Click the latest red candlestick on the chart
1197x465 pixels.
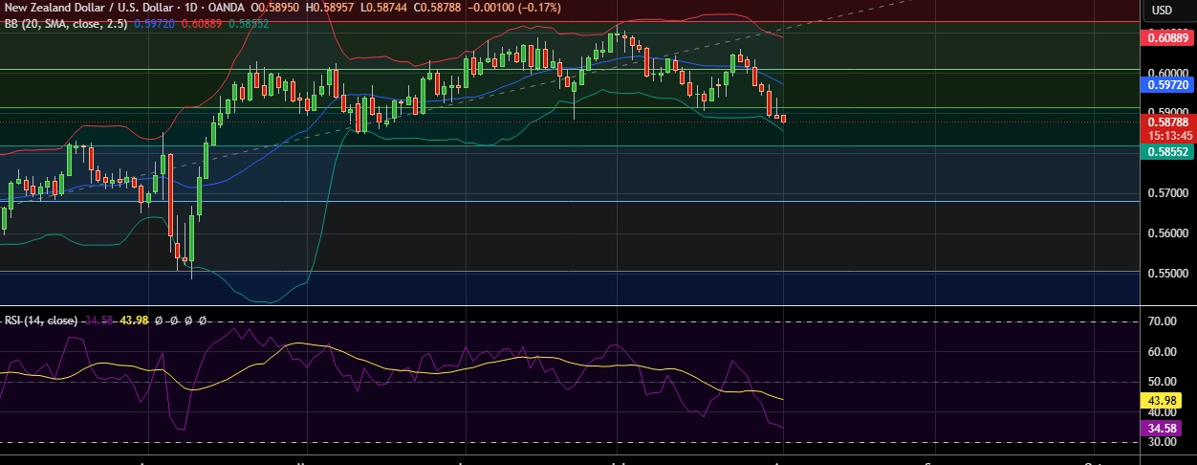pos(784,119)
